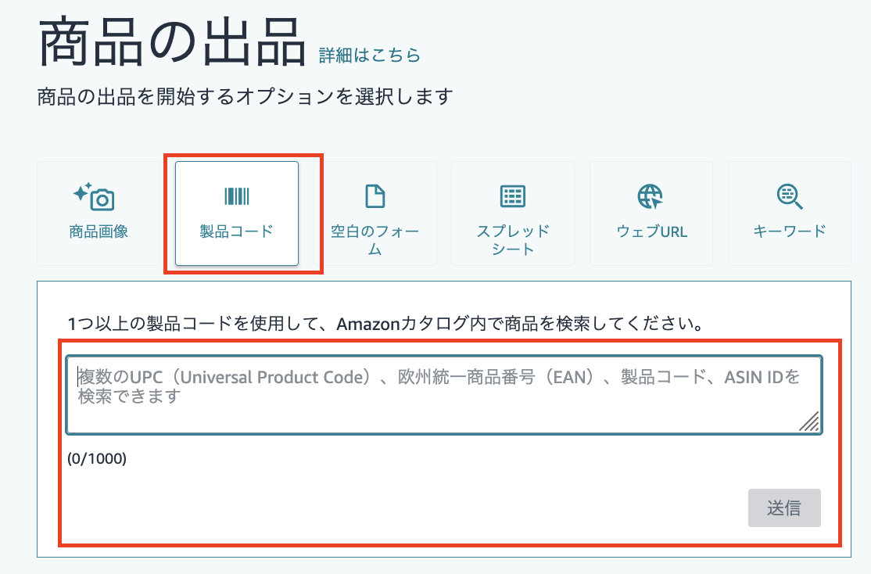Choose the スプレッドシート option label

[x=513, y=240]
